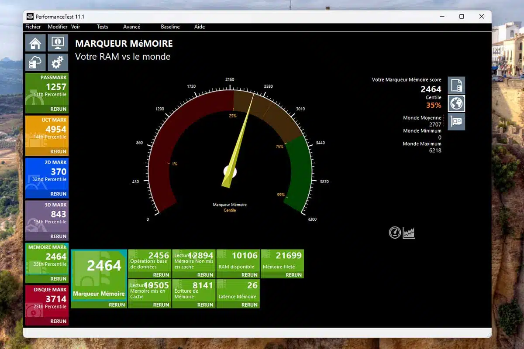Open the Baseline menu
This screenshot has height=349, width=524.
point(170,27)
